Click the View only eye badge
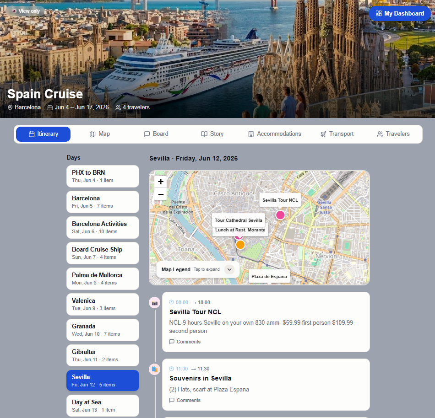The height and width of the screenshot is (418, 435). point(25,11)
